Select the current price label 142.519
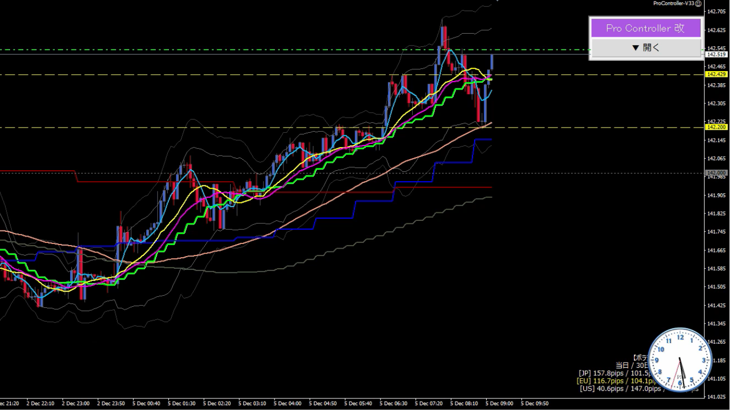Viewport: 730px width, 410px height. pyautogui.click(x=717, y=54)
